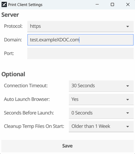Screen dimensions: 135x154
Task: Save the print client settings
Action: 67,146
